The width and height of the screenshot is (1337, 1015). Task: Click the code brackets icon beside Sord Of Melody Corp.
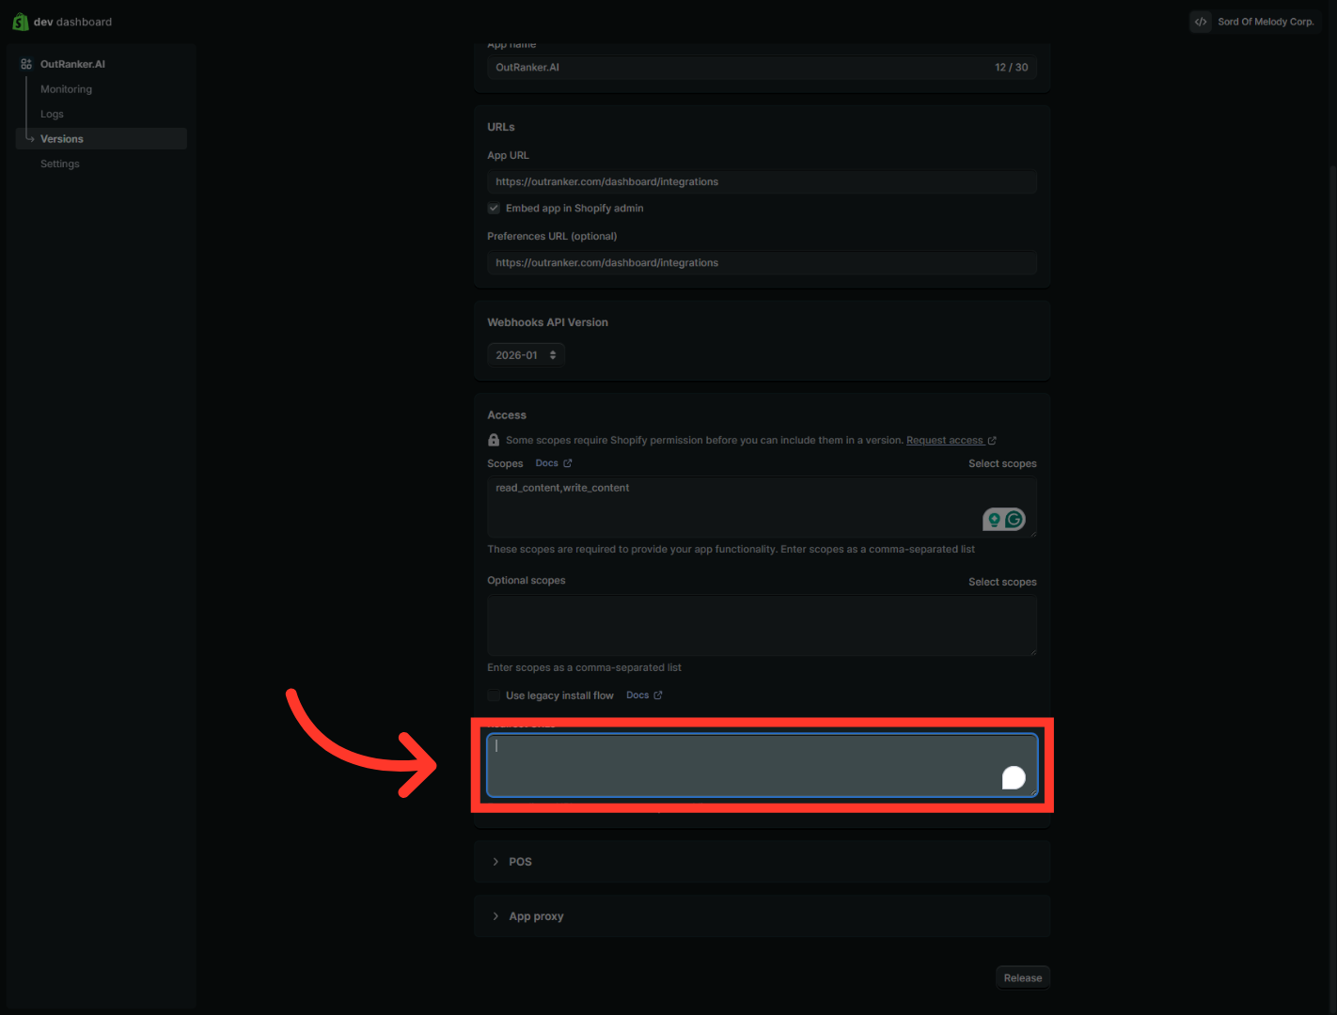[x=1201, y=22]
